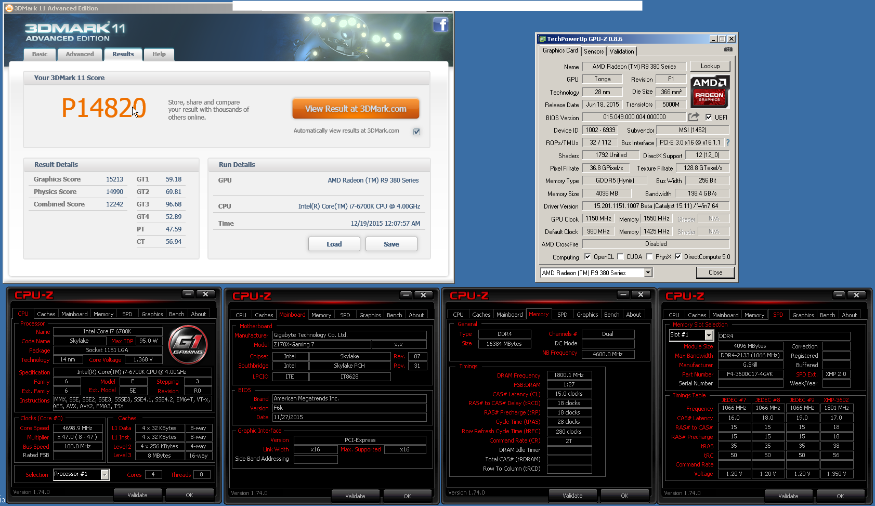Image resolution: width=875 pixels, height=506 pixels.
Task: Open About tab in SPD CPU-Z window
Action: pyautogui.click(x=849, y=315)
